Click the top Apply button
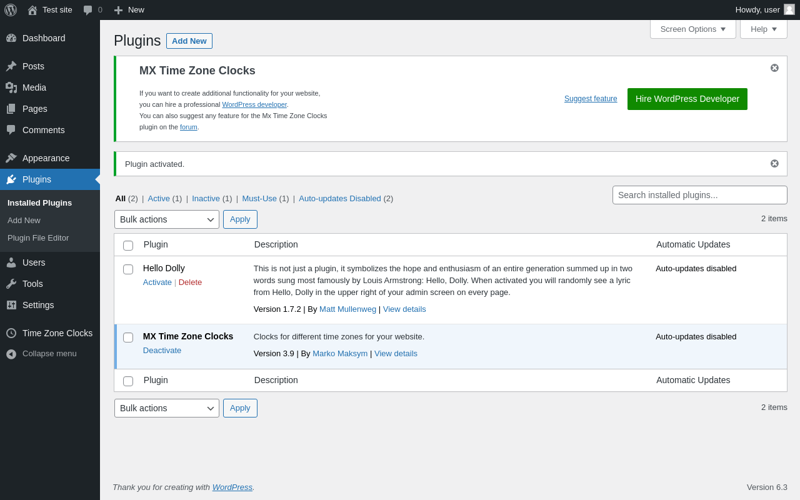 coord(240,219)
